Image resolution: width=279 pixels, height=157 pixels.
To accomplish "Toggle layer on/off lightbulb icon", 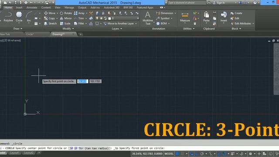I will click(x=97, y=18).
